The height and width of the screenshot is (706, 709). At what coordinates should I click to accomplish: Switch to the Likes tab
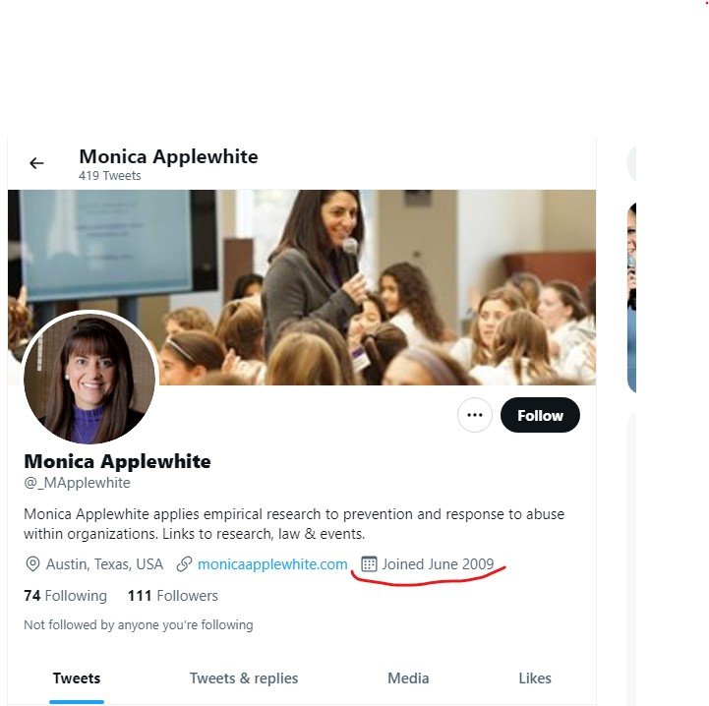(x=535, y=678)
